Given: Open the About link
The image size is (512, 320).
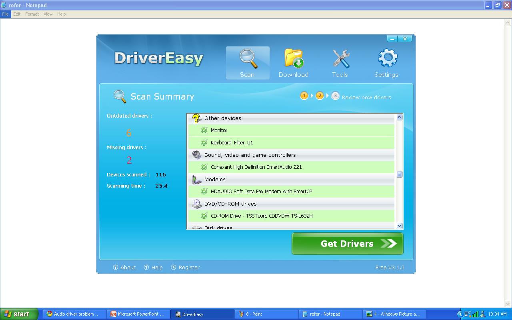Looking at the screenshot, I should (128, 267).
